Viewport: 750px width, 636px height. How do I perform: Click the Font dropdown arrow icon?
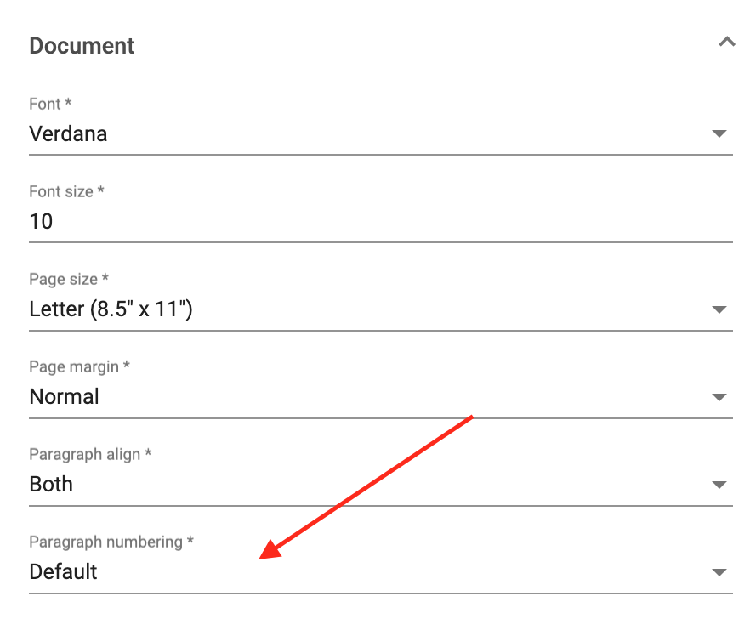click(719, 133)
